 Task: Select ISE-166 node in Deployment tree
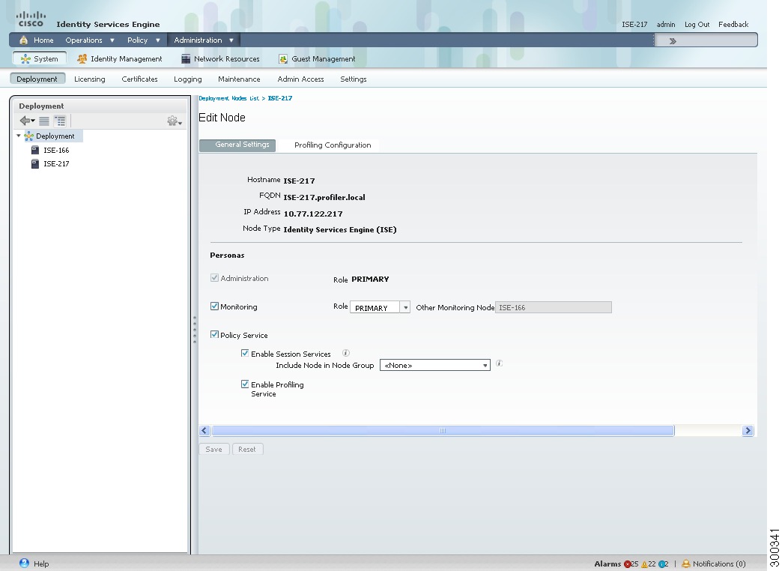pos(56,150)
